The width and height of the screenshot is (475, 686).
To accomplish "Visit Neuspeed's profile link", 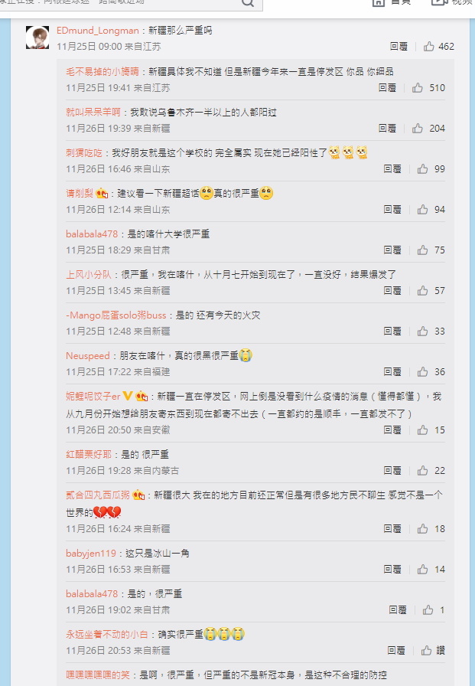I will [87, 356].
